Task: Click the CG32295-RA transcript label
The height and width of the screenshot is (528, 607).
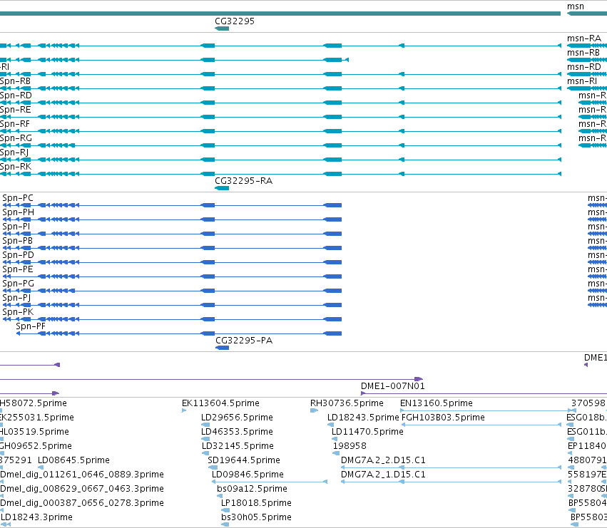Action: pyautogui.click(x=243, y=181)
